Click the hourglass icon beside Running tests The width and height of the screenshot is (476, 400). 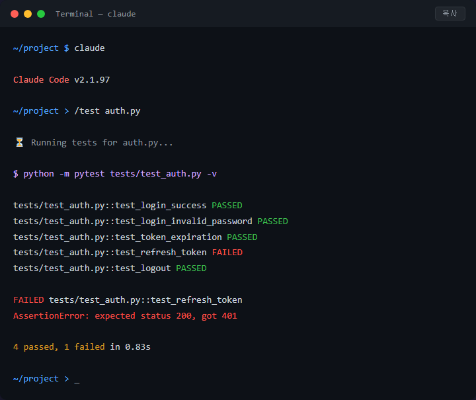(x=19, y=142)
